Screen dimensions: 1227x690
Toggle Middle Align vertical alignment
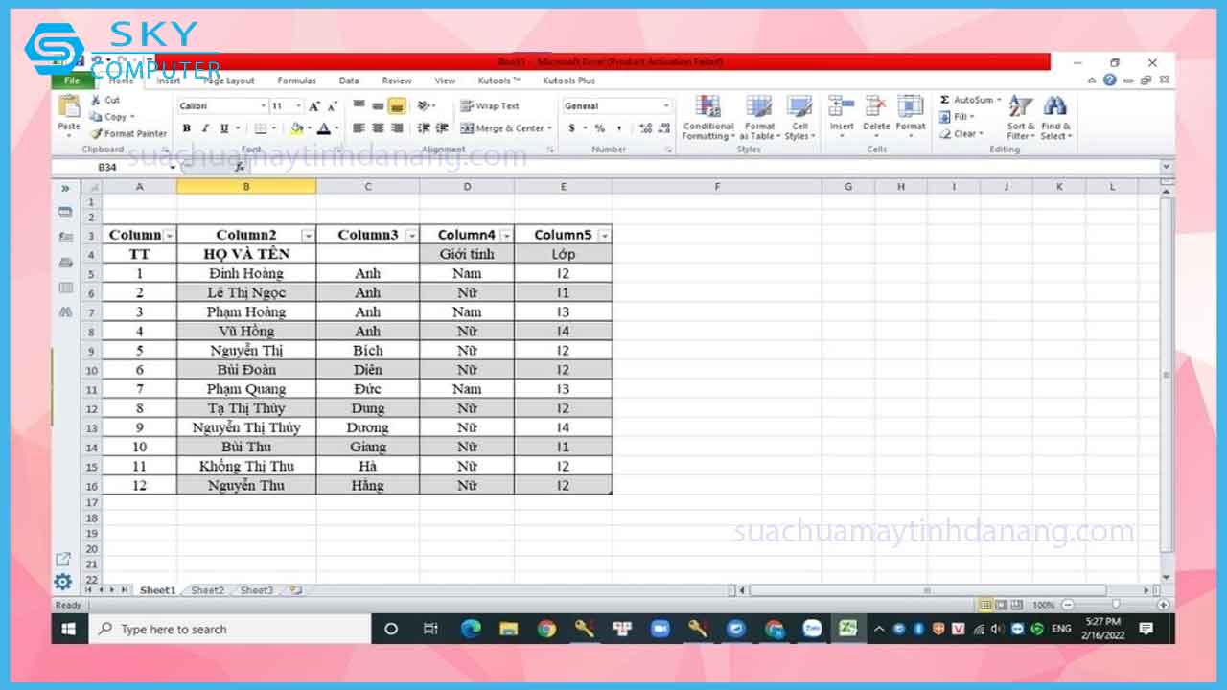tap(379, 106)
